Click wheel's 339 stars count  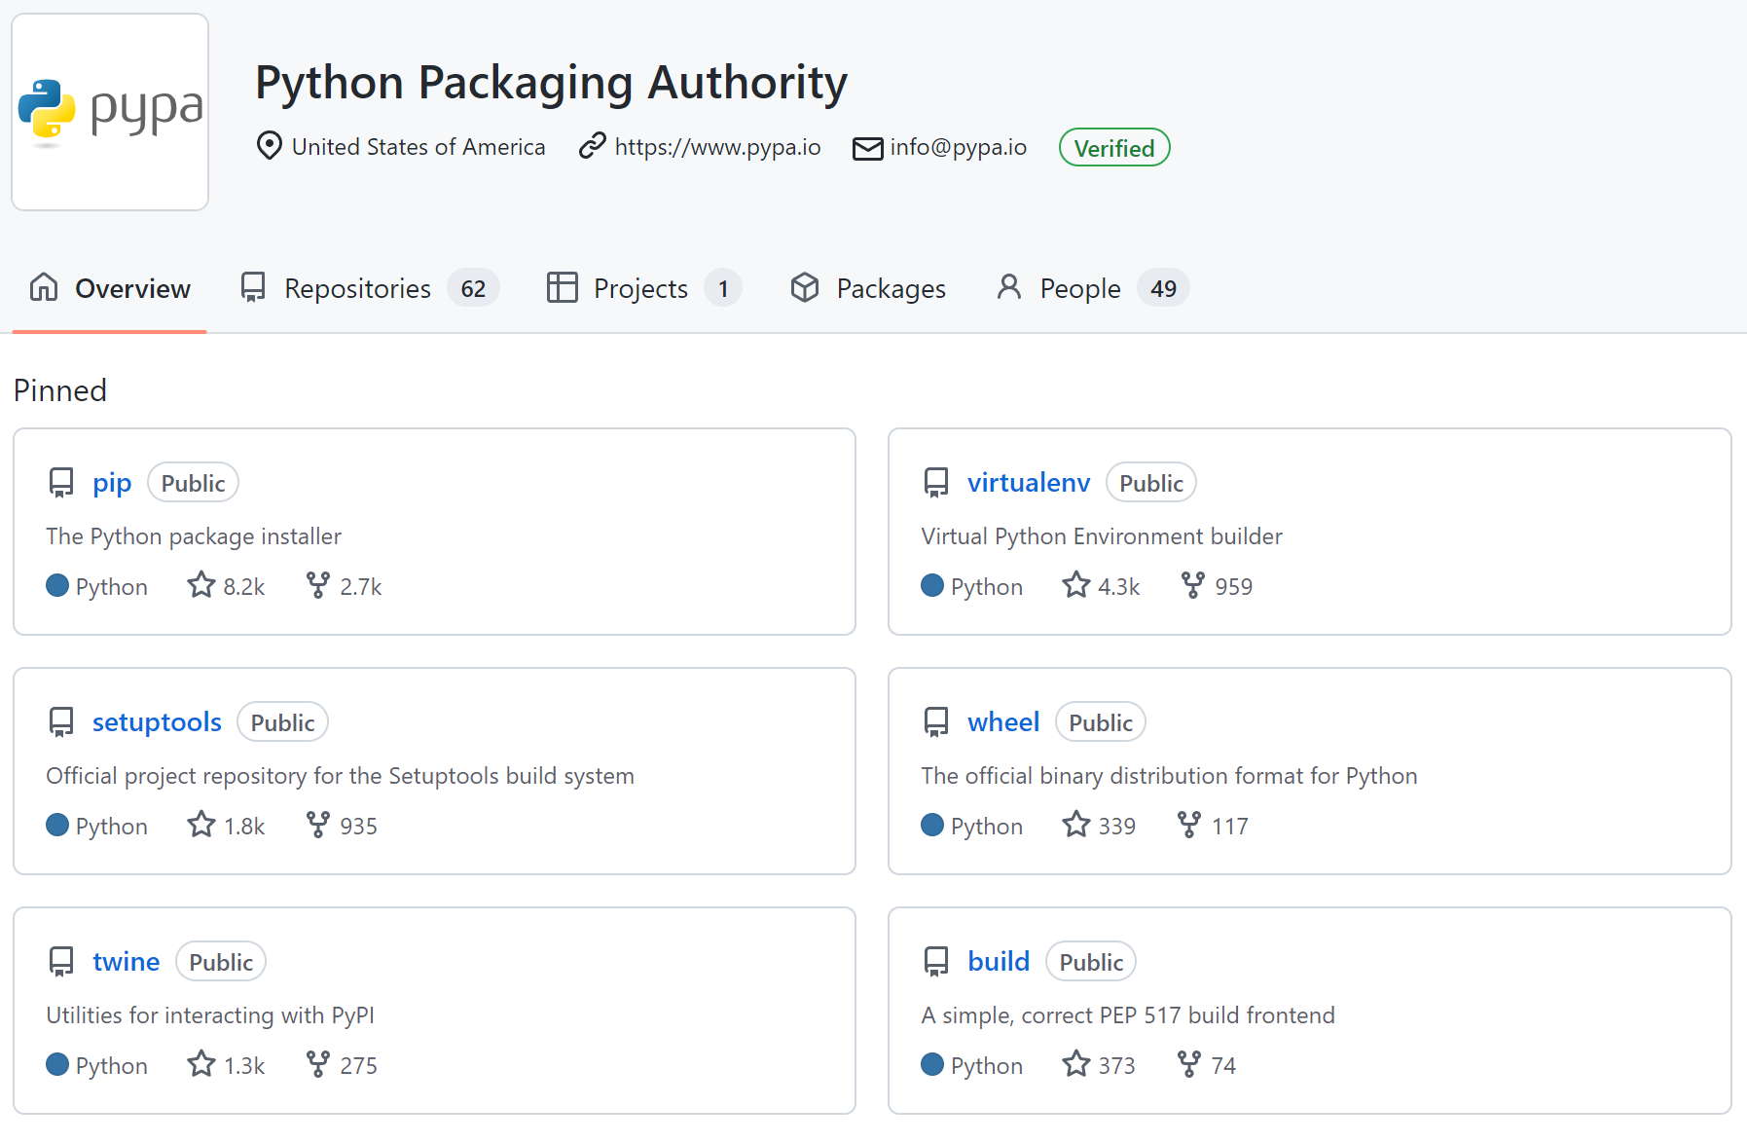point(1117,827)
